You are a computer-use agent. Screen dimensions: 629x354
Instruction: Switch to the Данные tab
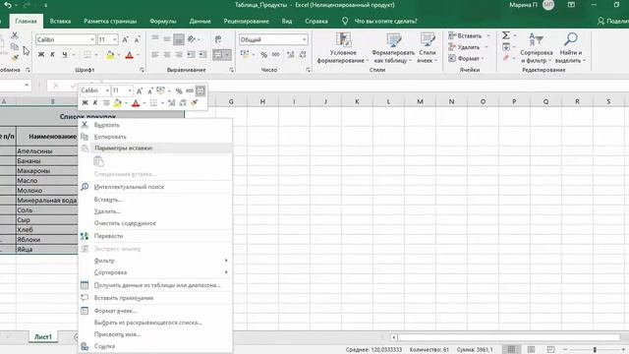[200, 21]
